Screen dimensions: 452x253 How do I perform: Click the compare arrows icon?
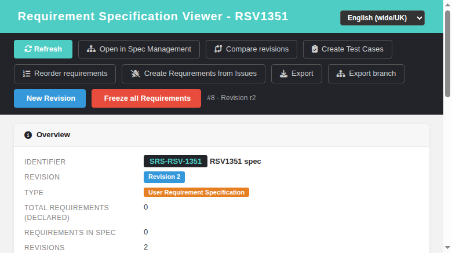point(218,49)
